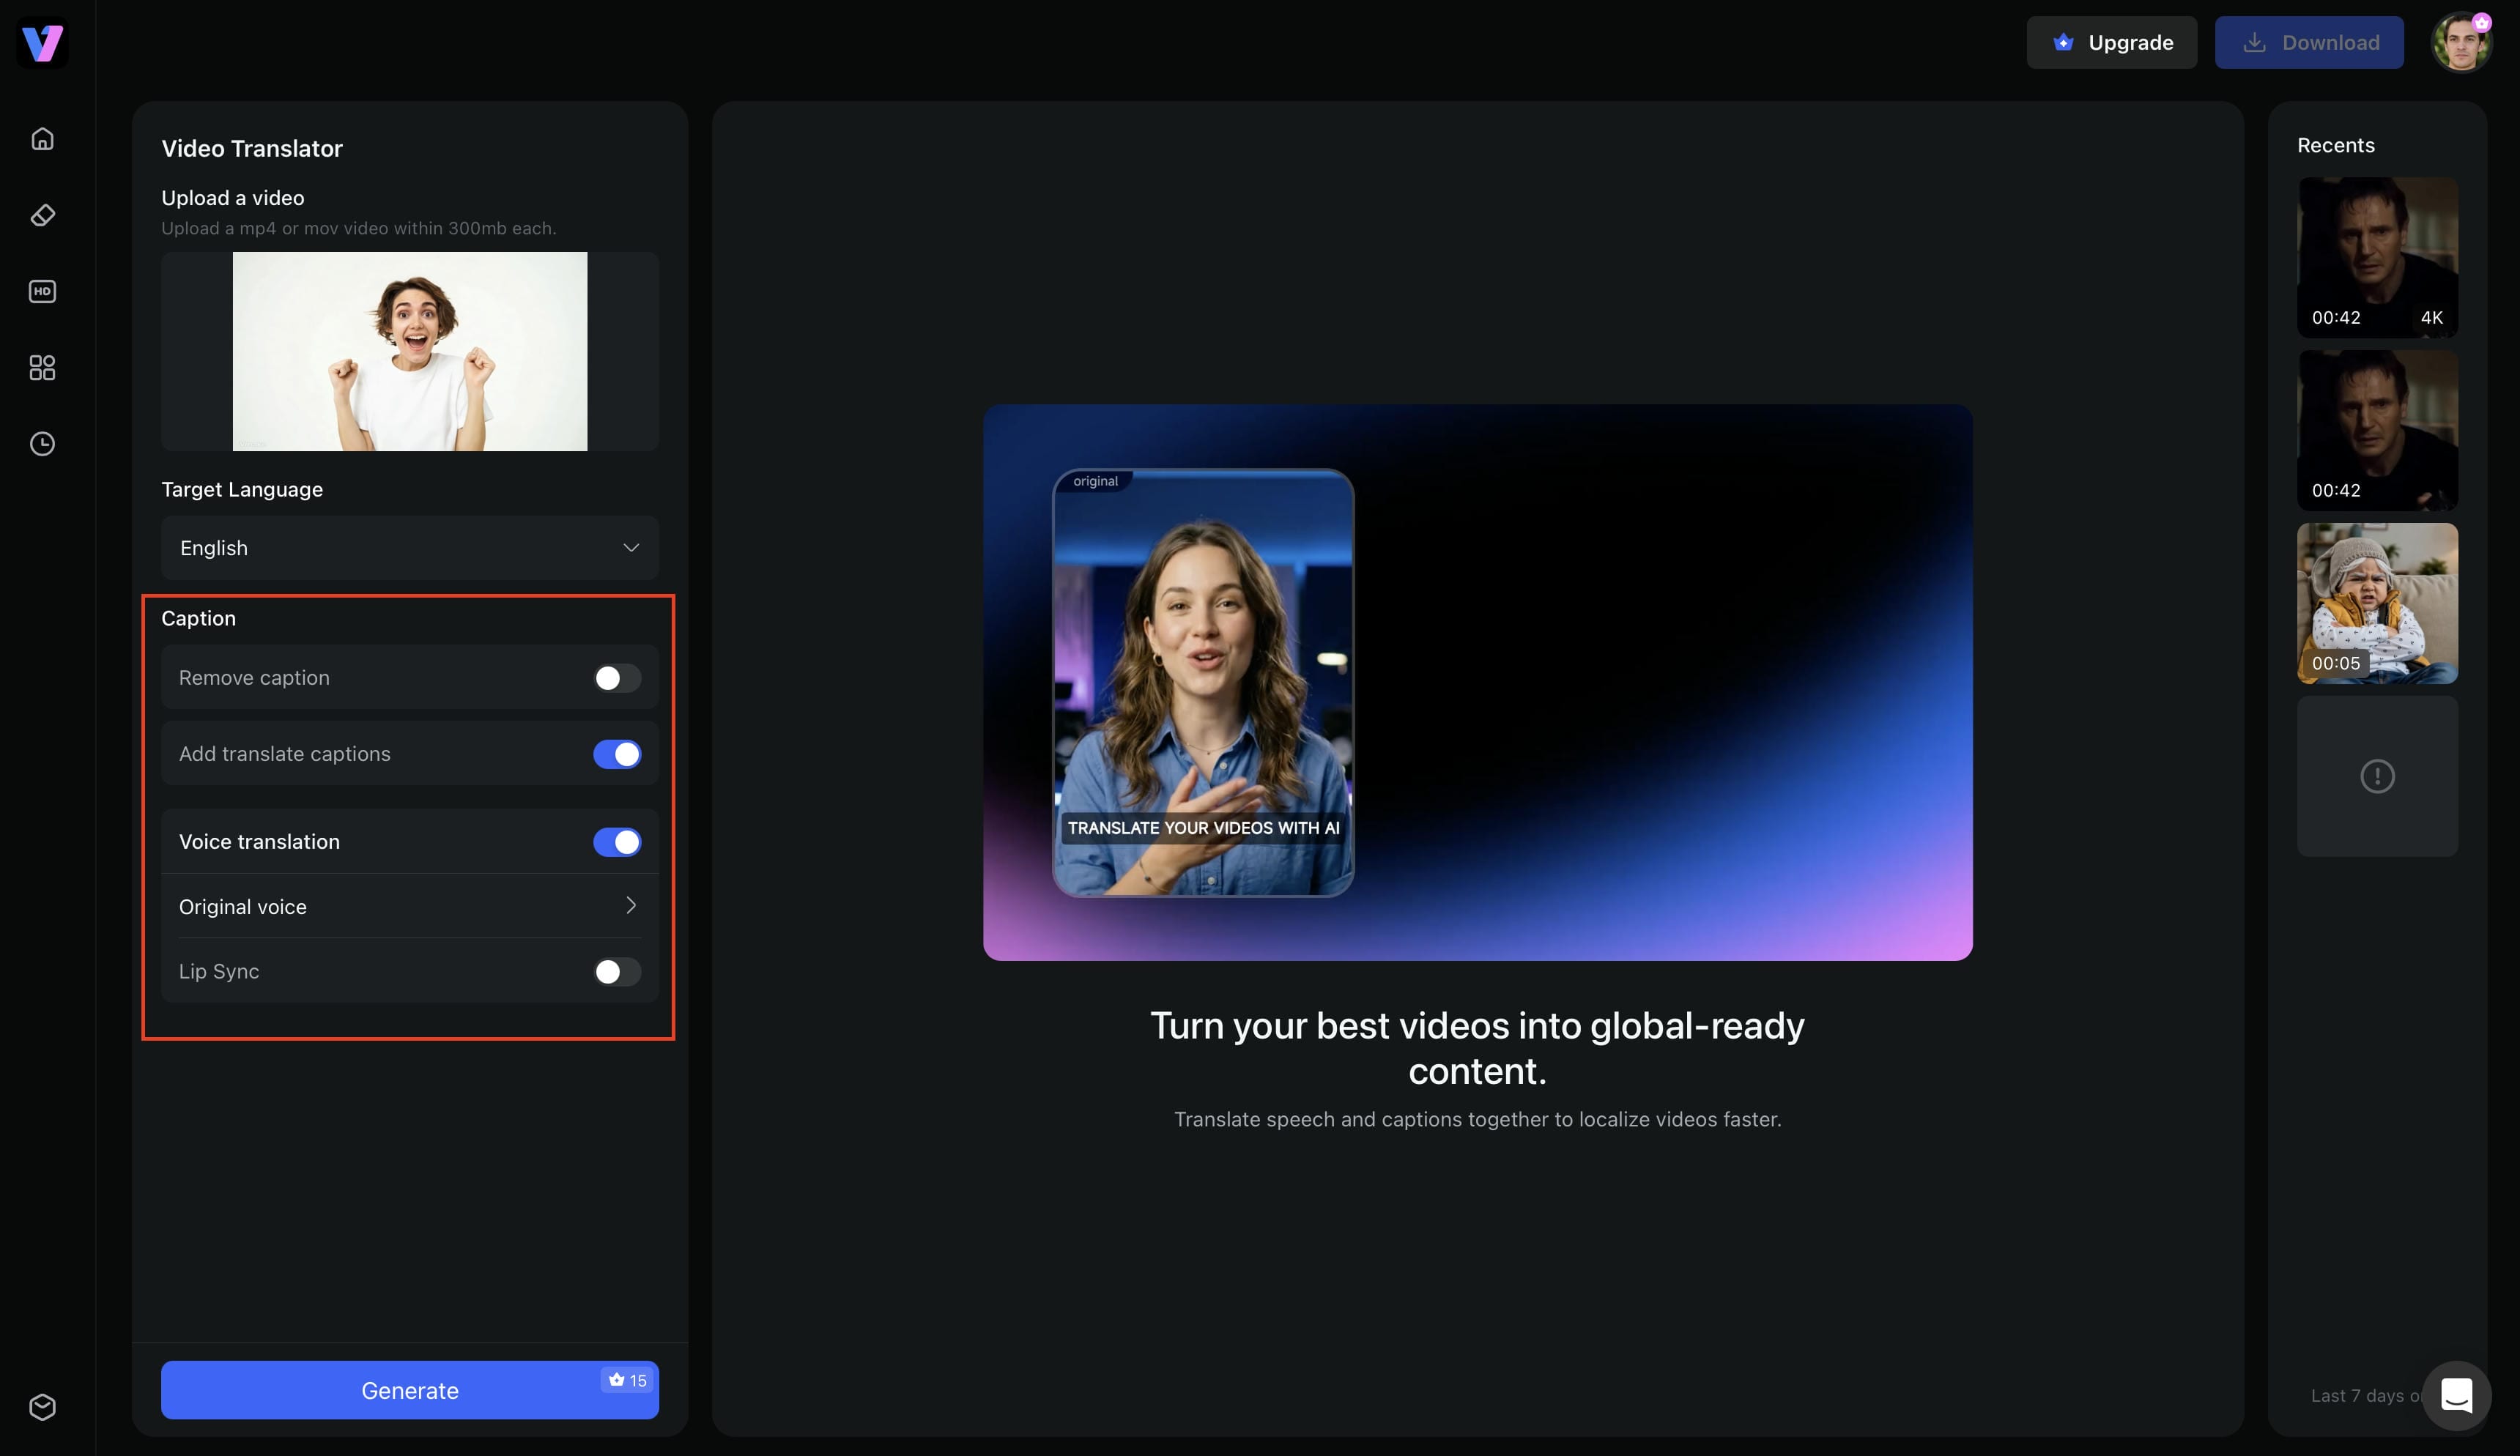The height and width of the screenshot is (1456, 2520).
Task: Open the 00:05 baby recent video
Action: pyautogui.click(x=2377, y=603)
